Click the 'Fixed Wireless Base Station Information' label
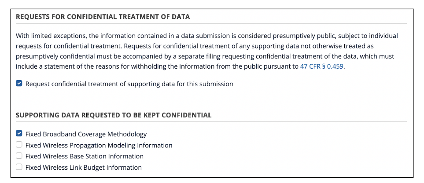This screenshot has width=424, height=183. (84, 156)
